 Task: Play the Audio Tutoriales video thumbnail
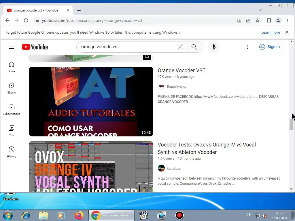[91, 102]
